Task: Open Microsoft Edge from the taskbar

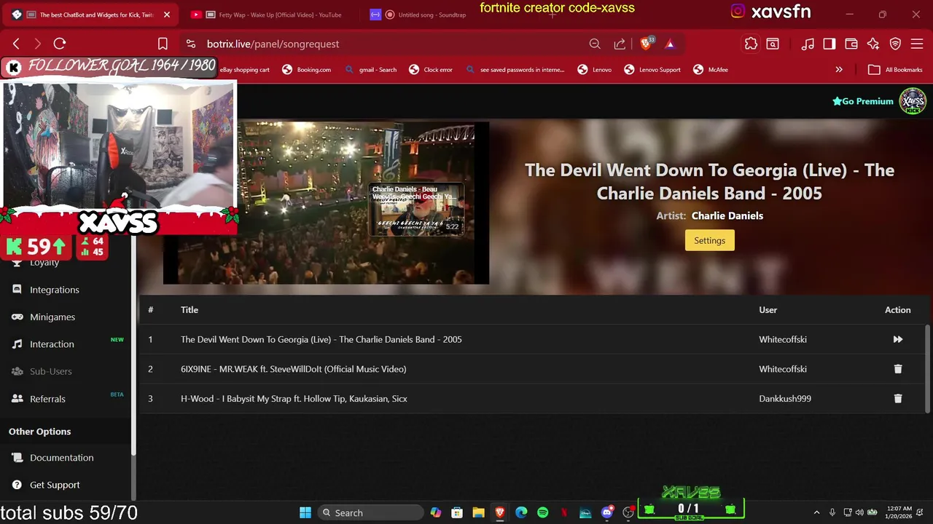Action: (x=521, y=512)
